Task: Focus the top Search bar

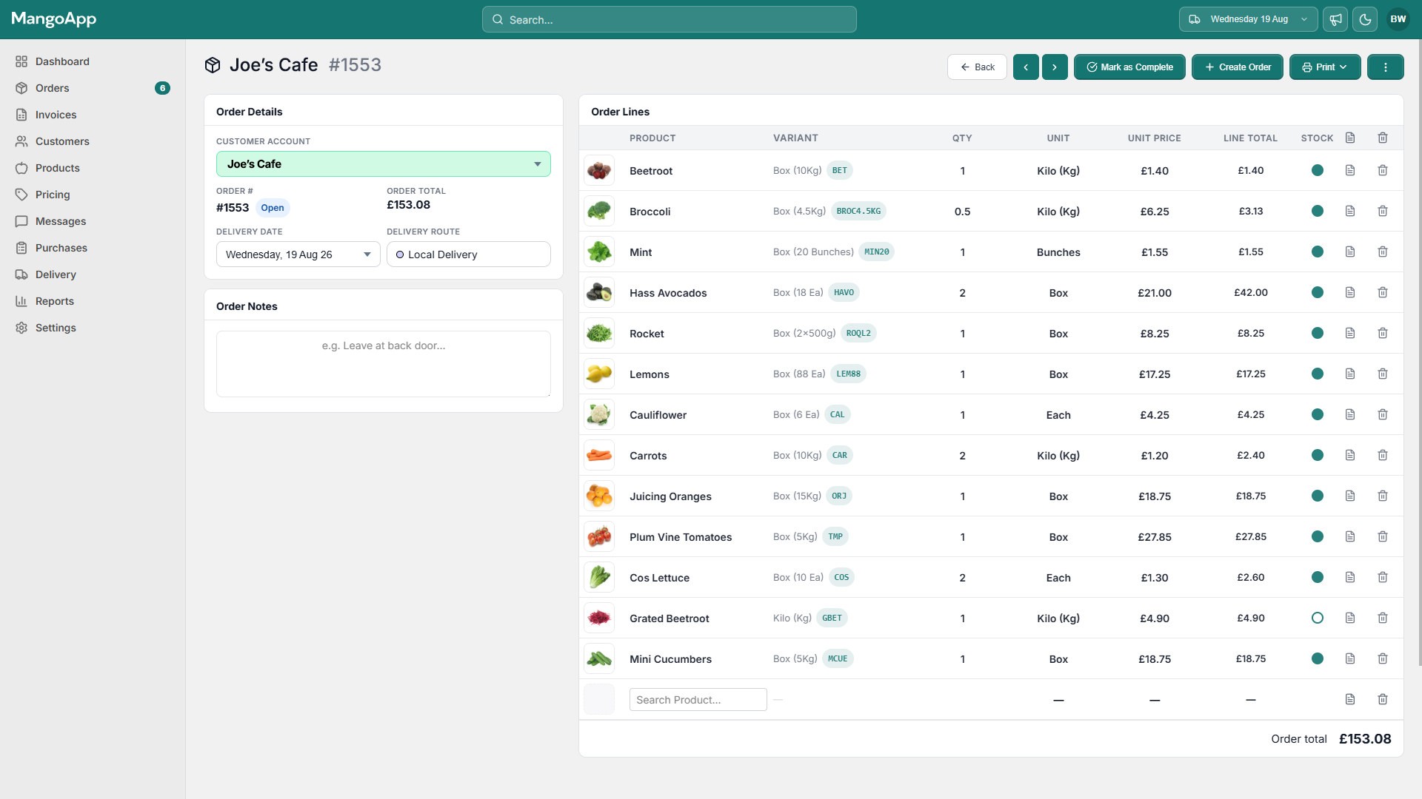Action: click(x=669, y=19)
